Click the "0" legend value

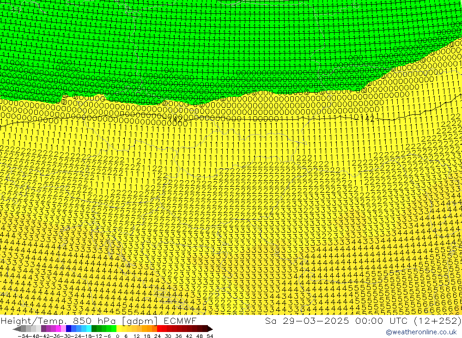click(117, 336)
